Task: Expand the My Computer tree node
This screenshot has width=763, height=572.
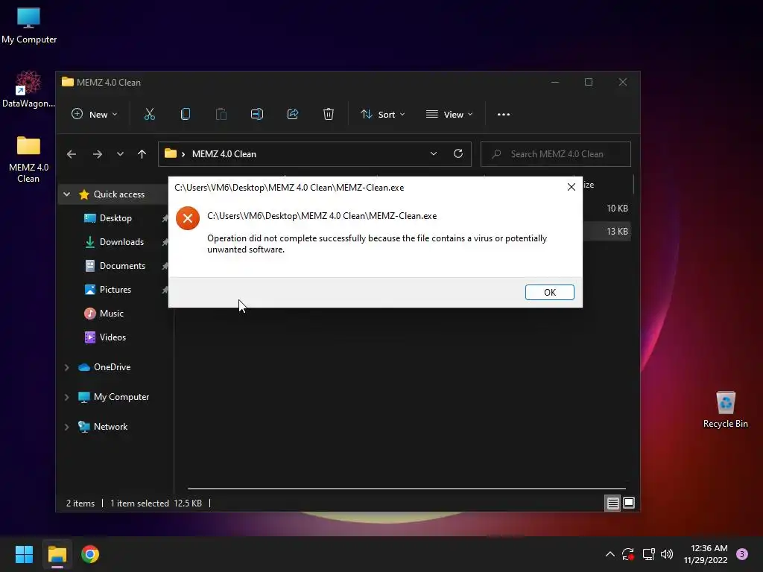Action: point(66,397)
